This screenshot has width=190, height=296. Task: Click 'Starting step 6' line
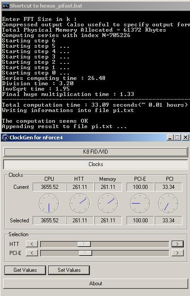coord(29,41)
